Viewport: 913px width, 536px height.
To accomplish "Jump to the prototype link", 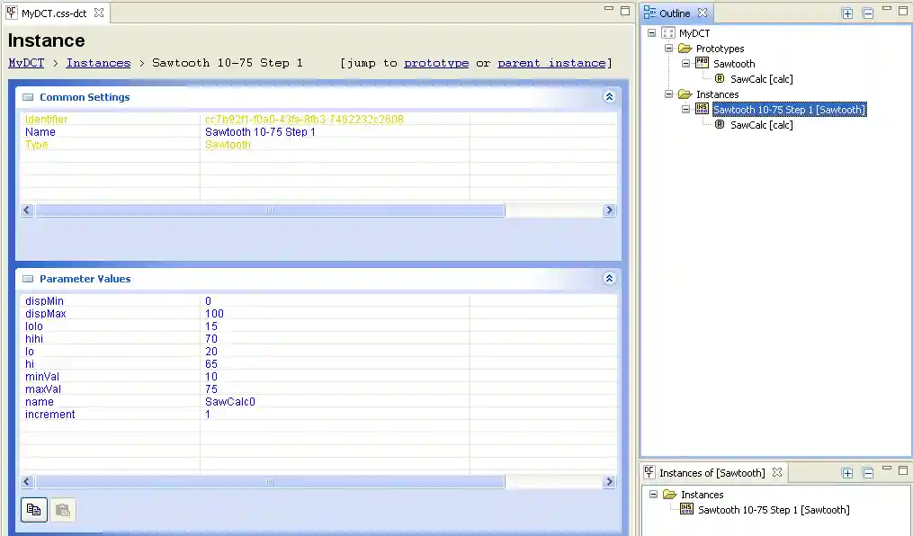I will 436,63.
